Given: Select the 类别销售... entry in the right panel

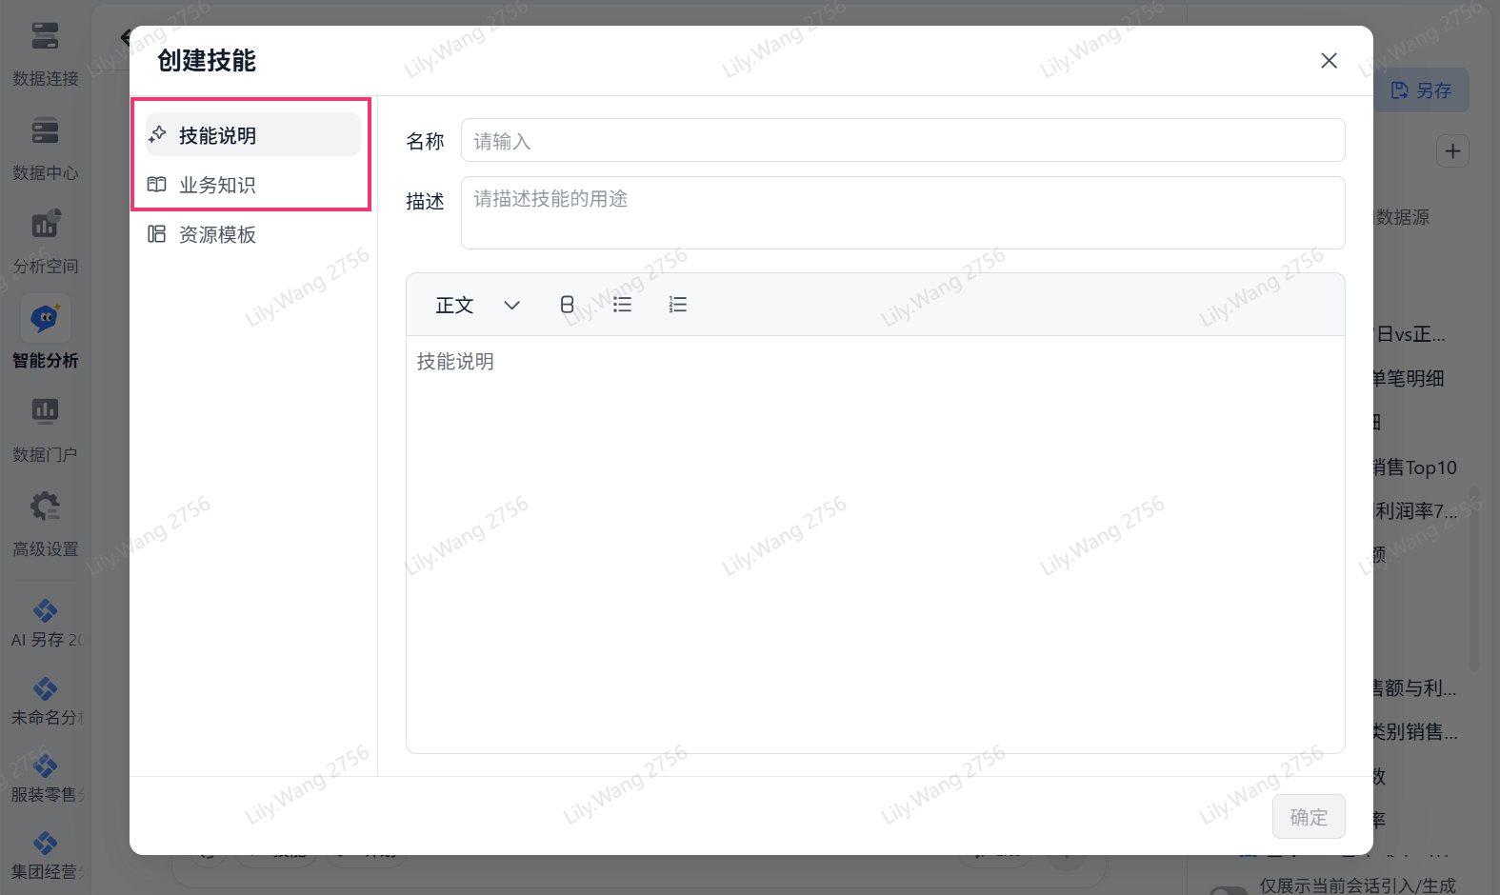Looking at the screenshot, I should [1415, 732].
